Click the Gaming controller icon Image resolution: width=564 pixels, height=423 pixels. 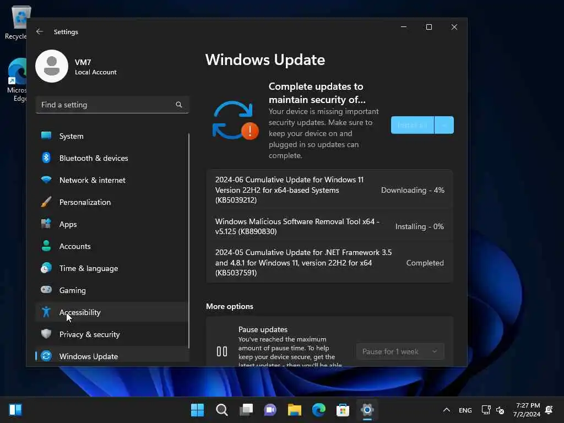click(46, 290)
